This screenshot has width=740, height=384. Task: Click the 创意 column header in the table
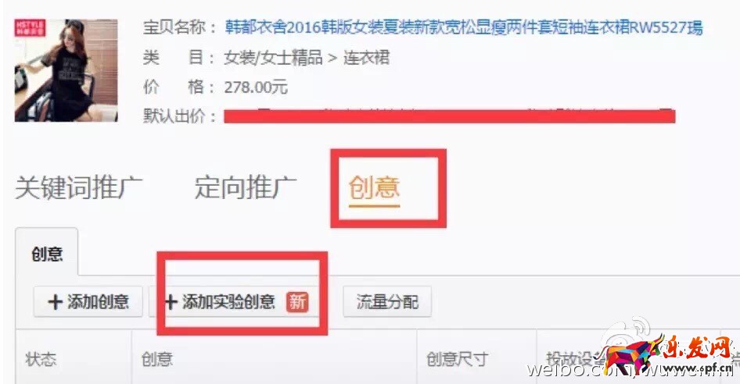157,359
